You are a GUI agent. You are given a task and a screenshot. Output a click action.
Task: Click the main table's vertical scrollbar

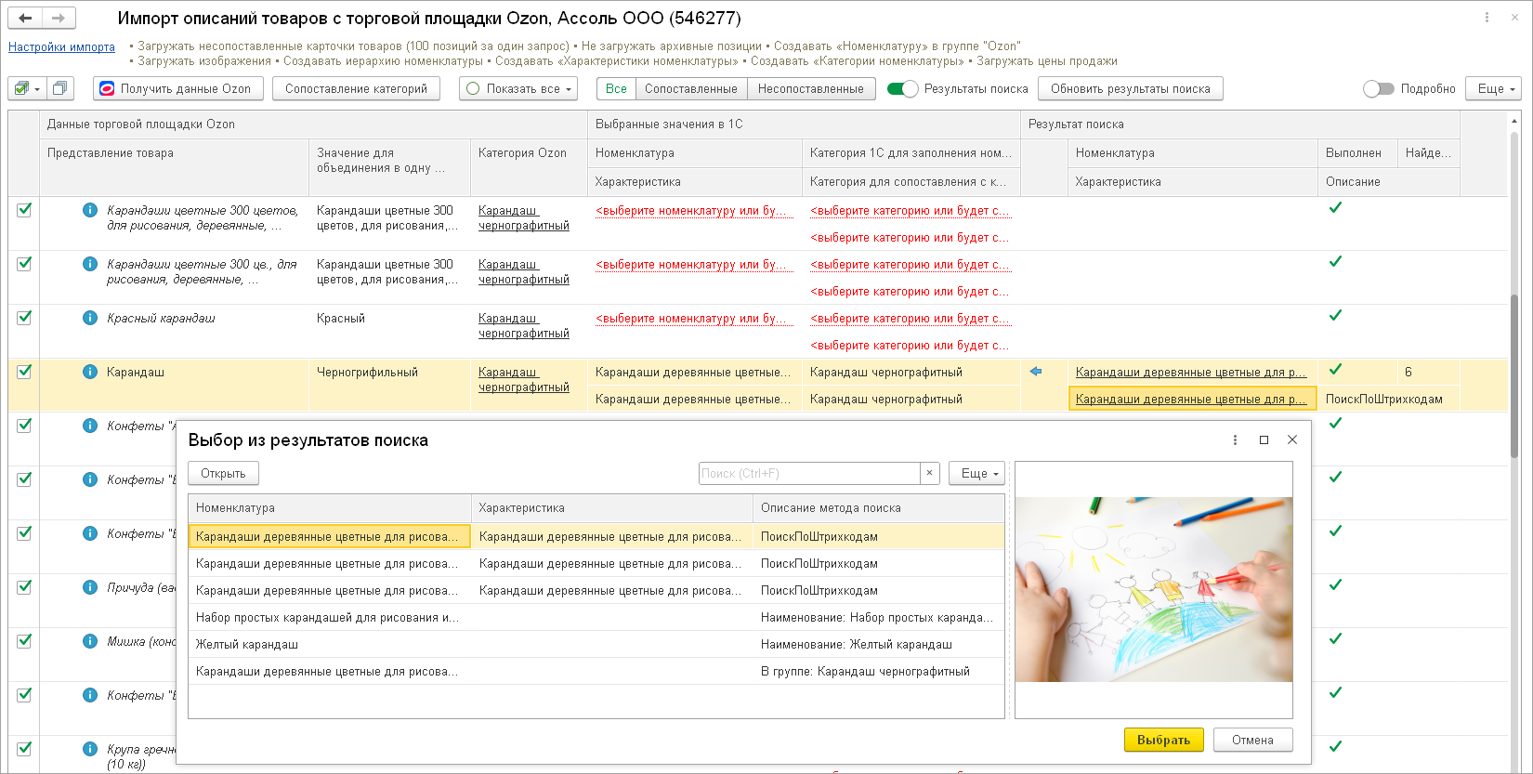click(1514, 372)
